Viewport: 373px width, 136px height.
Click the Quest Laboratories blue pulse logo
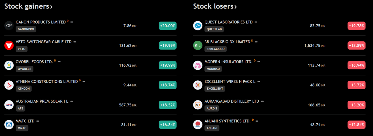(x=198, y=26)
